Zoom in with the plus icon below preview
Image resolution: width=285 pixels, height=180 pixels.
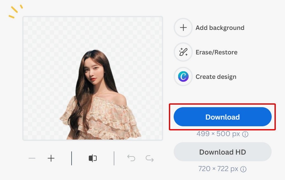pyautogui.click(x=51, y=158)
